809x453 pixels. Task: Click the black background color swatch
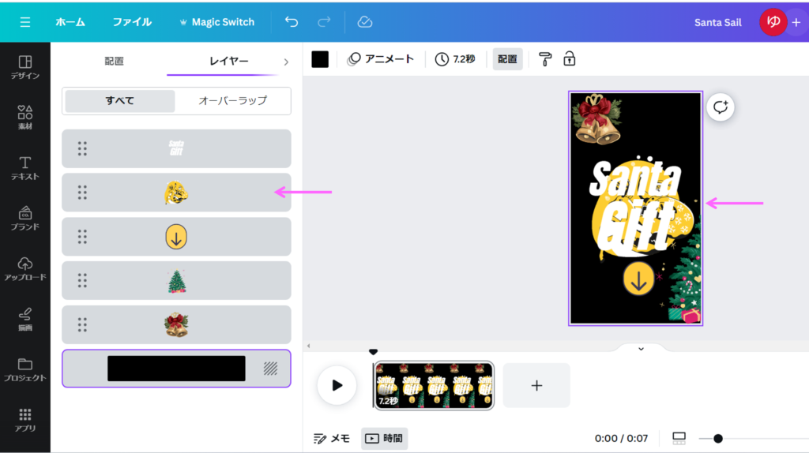tap(320, 59)
